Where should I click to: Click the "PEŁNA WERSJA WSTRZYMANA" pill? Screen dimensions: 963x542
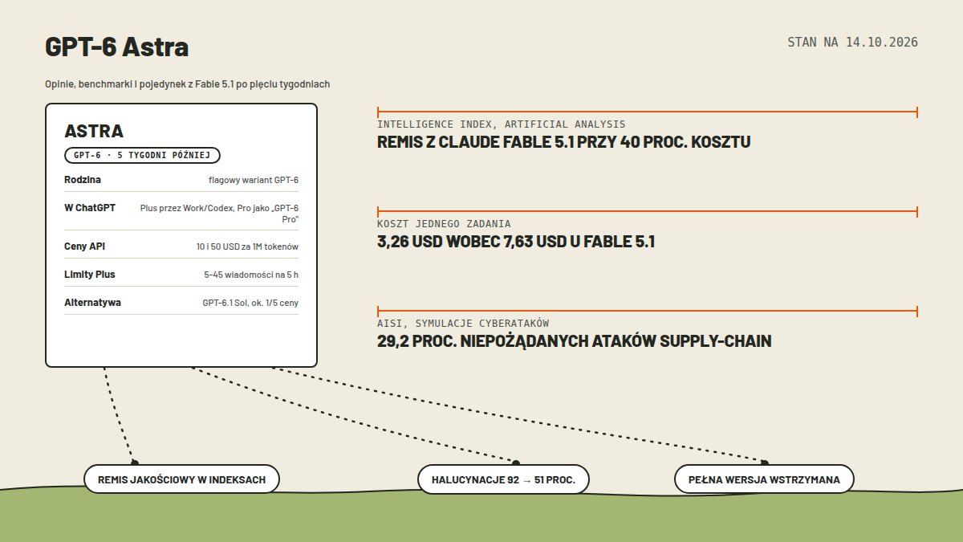pyautogui.click(x=764, y=479)
